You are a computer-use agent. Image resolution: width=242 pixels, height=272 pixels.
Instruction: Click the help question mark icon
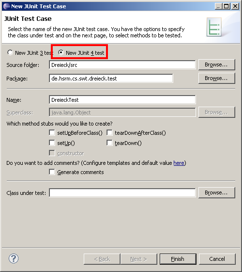(x=14, y=258)
